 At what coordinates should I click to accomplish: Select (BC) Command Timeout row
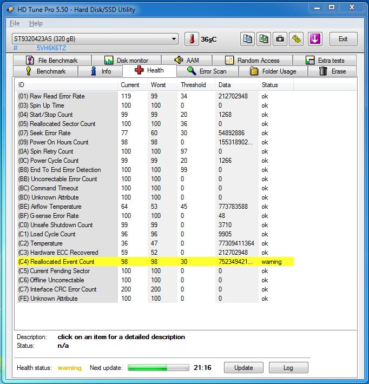point(155,188)
